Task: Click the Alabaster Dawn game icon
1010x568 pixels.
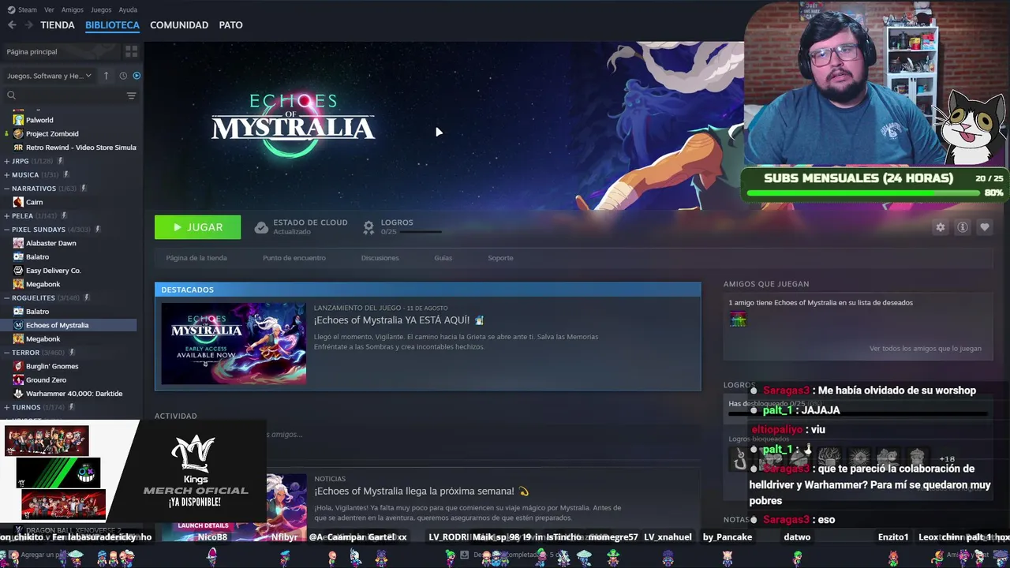Action: (18, 243)
